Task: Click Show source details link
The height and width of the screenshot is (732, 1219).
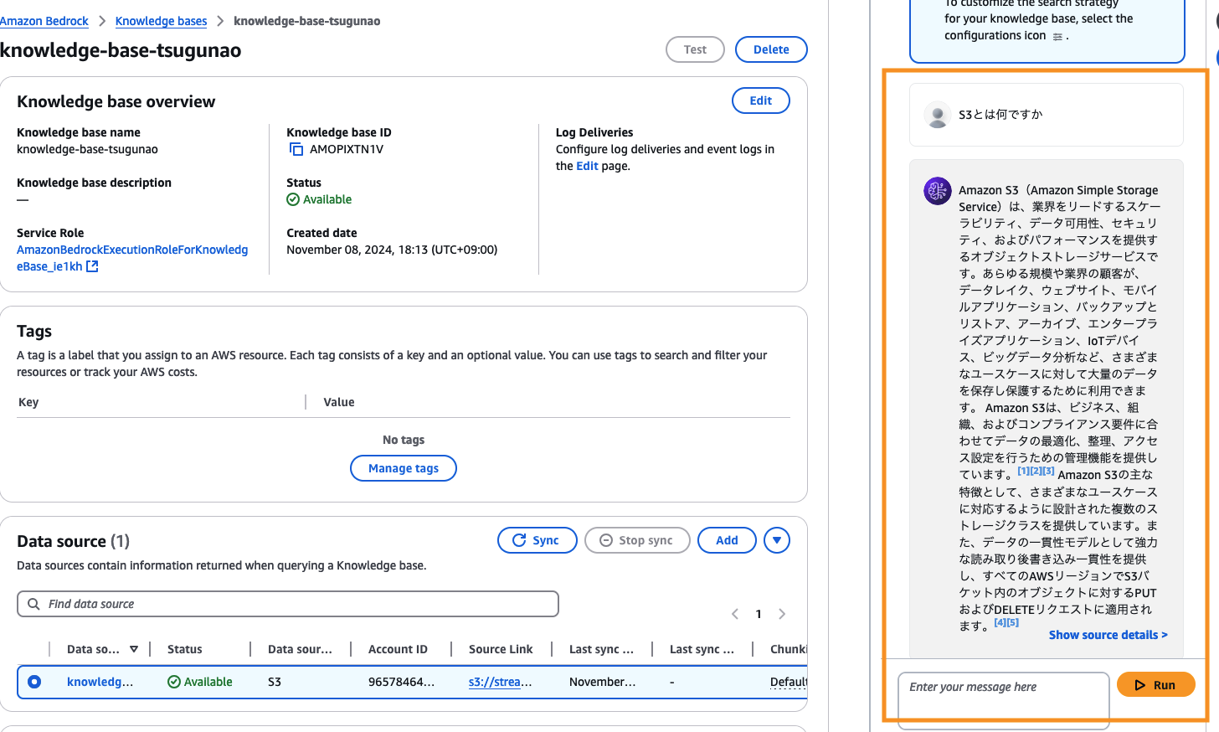Action: tap(1108, 635)
